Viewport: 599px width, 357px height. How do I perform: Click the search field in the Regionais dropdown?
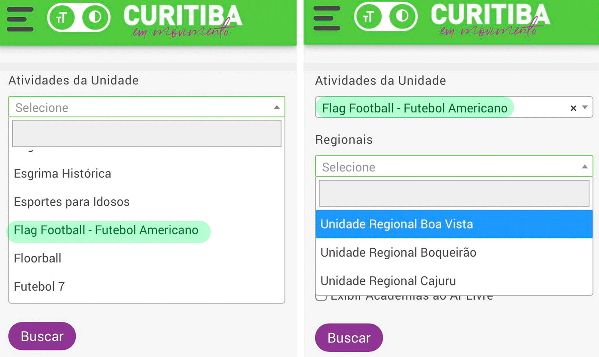point(454,193)
